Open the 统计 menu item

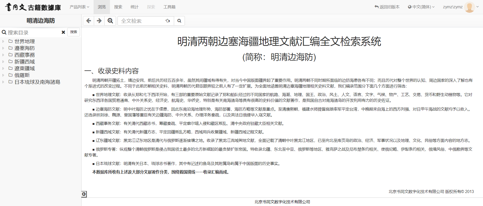tap(134, 7)
